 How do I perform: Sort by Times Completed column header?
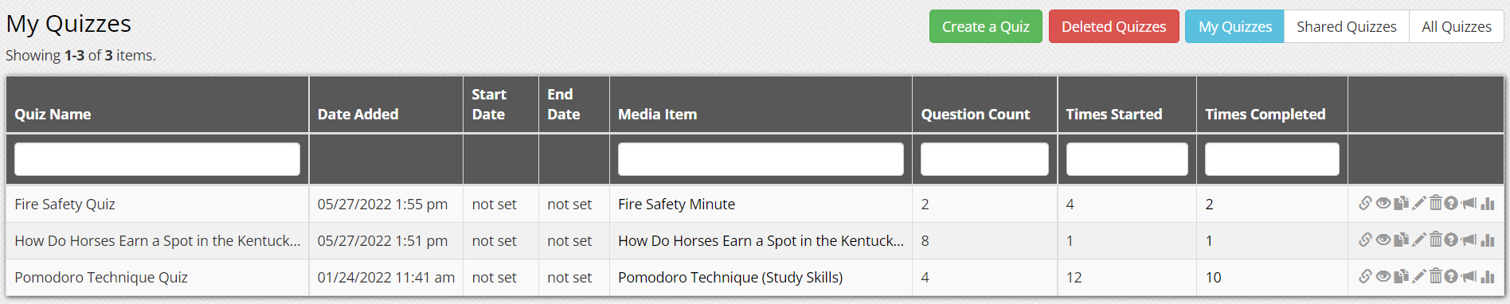pyautogui.click(x=1265, y=114)
